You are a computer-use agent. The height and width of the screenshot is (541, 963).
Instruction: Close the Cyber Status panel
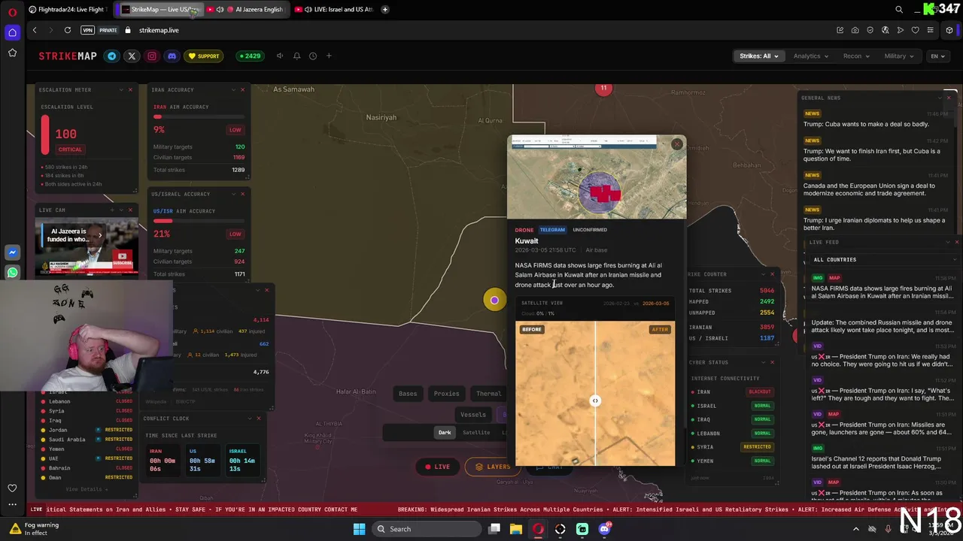772,362
